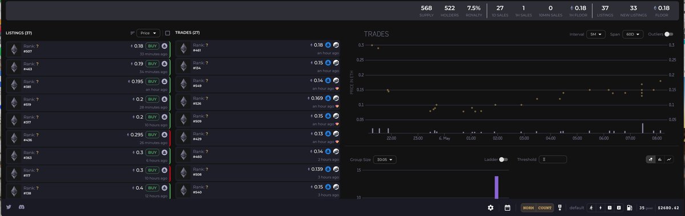Screen dimensions: 685x216
Task: Open the Price sort dropdown
Action: (x=148, y=33)
